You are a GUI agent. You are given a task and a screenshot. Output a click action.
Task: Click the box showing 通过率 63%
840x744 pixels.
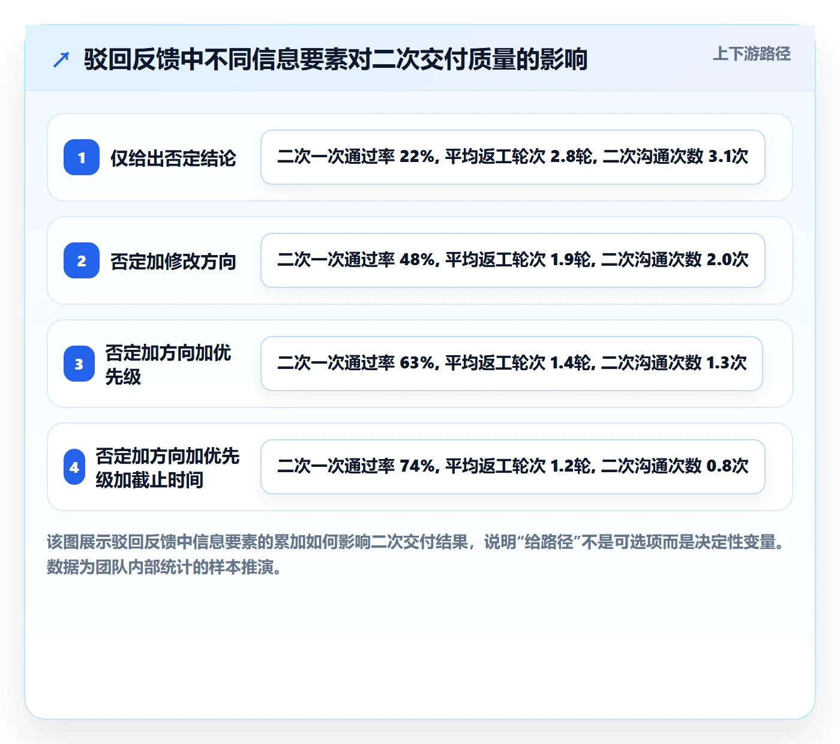(512, 364)
